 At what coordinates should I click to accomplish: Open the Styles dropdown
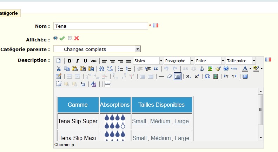148,61
